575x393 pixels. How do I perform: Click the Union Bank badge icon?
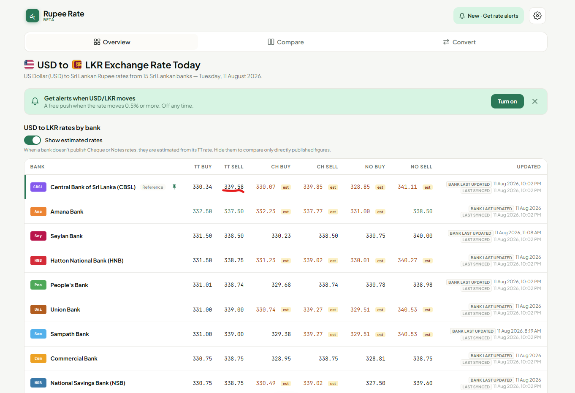click(38, 309)
